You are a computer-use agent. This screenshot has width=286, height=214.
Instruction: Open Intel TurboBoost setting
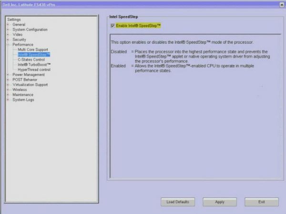(x=34, y=65)
